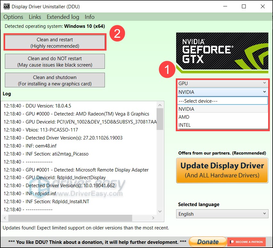
Task: Open the Extended log menu
Action: click(x=63, y=17)
